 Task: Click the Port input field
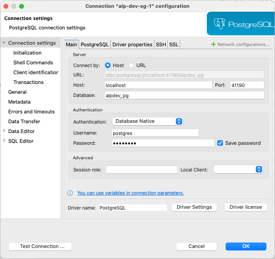[247, 85]
